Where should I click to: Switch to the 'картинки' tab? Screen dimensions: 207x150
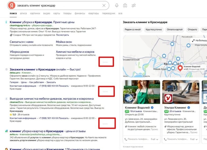[x=35, y=13]
